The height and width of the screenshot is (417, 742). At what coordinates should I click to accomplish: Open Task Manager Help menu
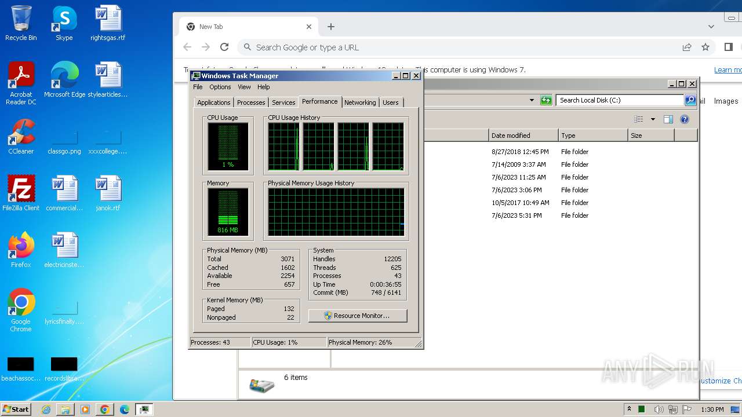pos(264,87)
